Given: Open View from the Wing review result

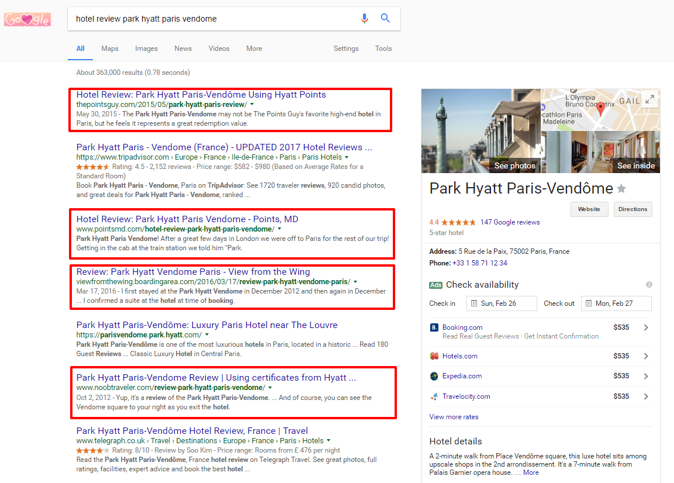Looking at the screenshot, I should (193, 272).
